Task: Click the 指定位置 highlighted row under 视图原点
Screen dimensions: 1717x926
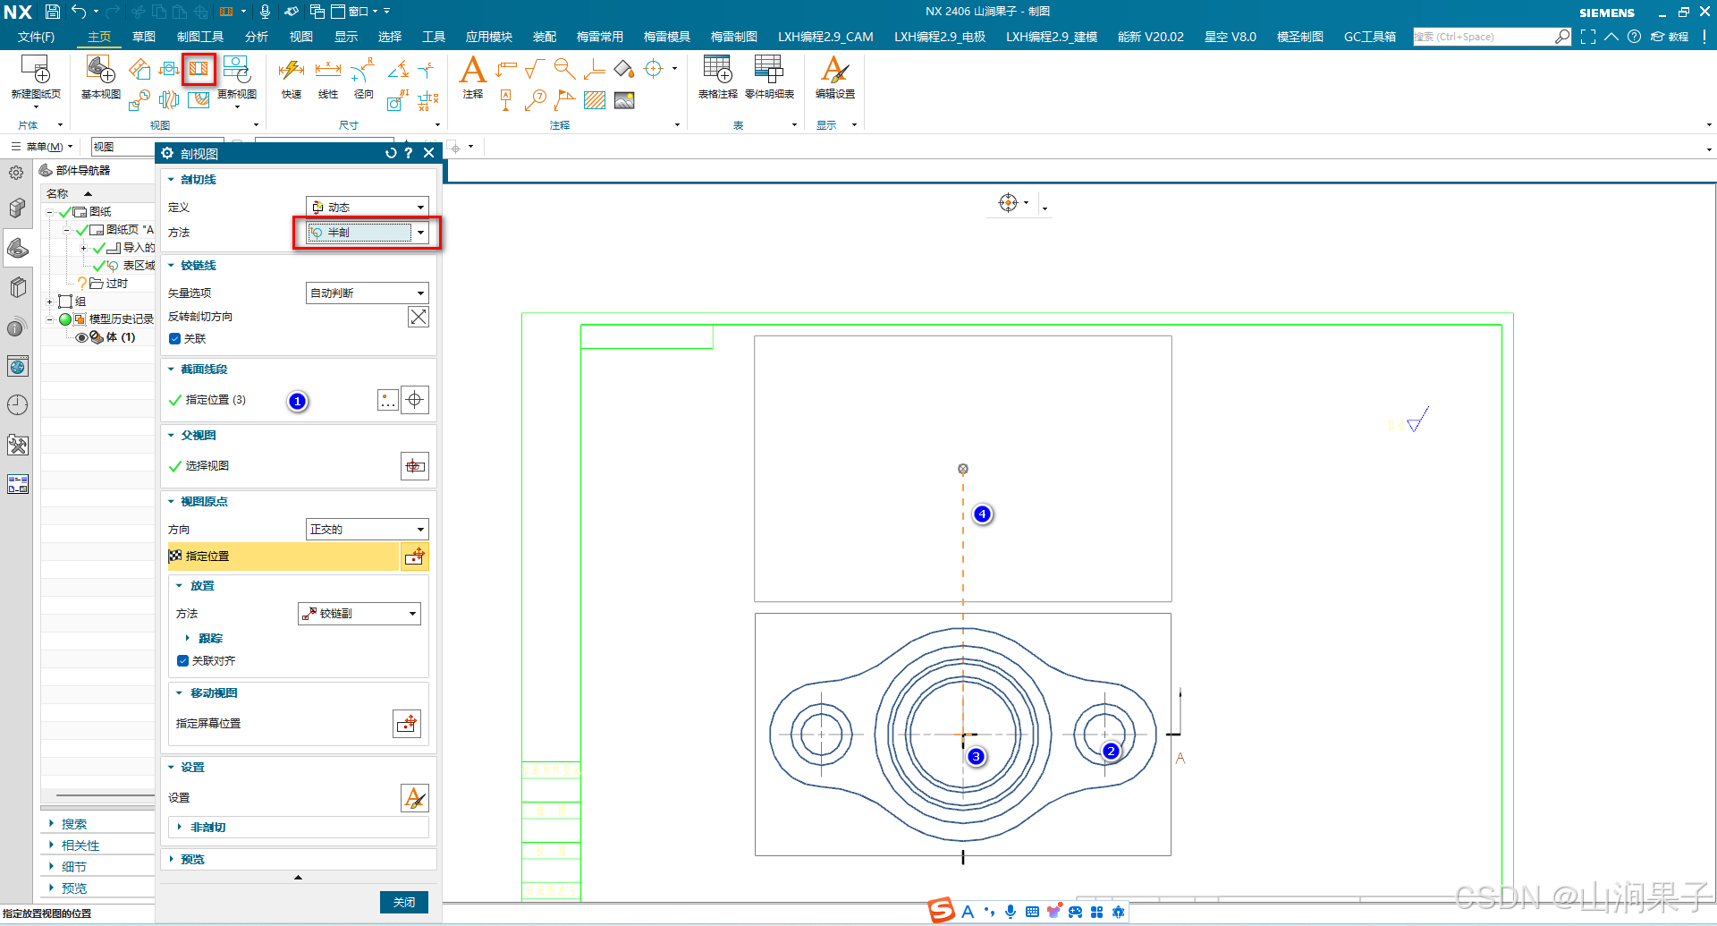Action: (283, 556)
